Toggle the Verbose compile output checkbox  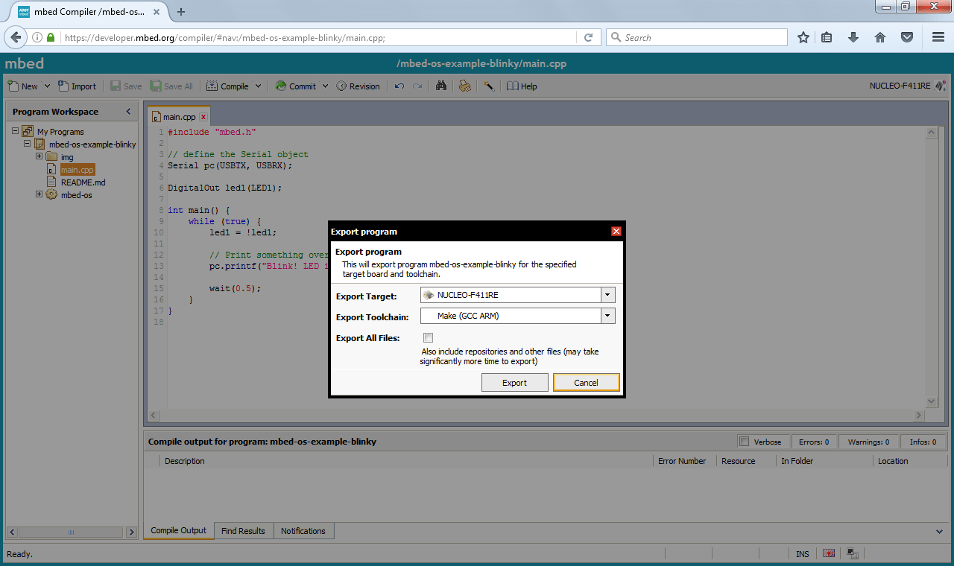[744, 441]
